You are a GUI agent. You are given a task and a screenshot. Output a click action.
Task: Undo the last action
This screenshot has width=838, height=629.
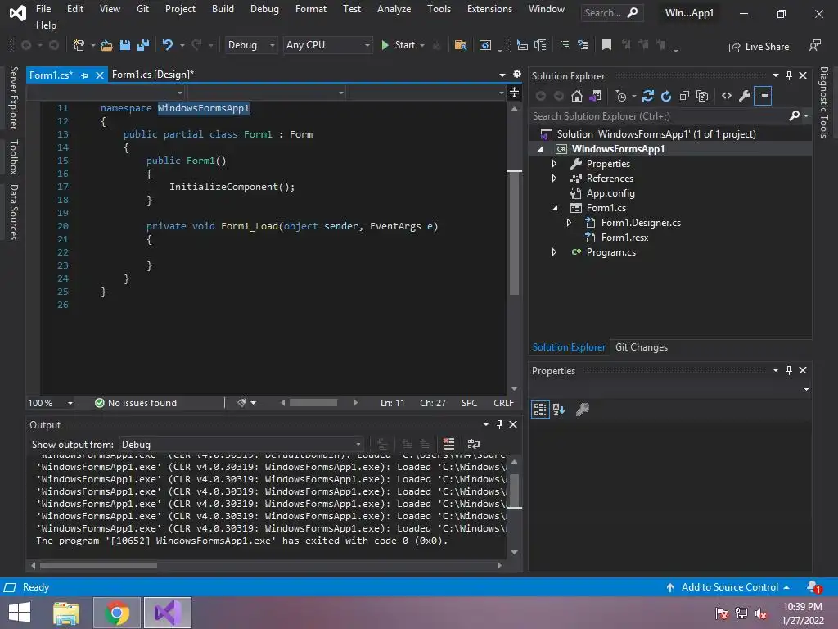pos(167,45)
